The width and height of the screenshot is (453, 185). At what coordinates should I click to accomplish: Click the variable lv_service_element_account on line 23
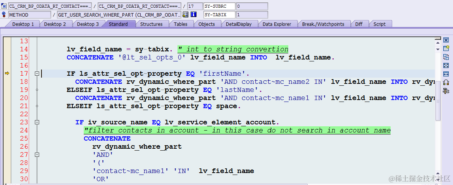[220, 122]
